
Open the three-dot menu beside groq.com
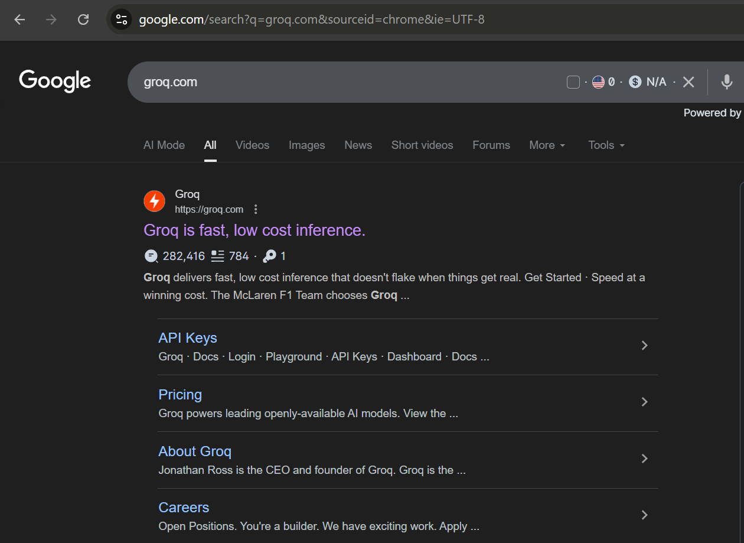256,209
